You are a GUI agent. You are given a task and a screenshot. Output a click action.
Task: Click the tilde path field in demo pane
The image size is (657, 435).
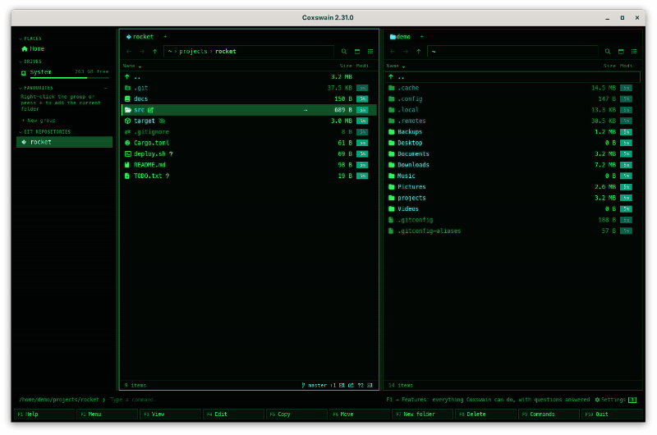point(512,52)
